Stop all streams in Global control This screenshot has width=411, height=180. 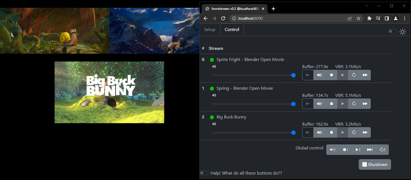345,150
